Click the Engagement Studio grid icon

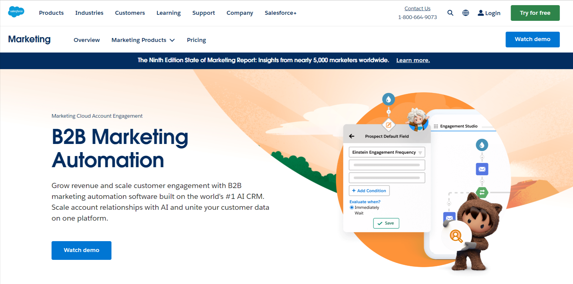[x=436, y=126]
